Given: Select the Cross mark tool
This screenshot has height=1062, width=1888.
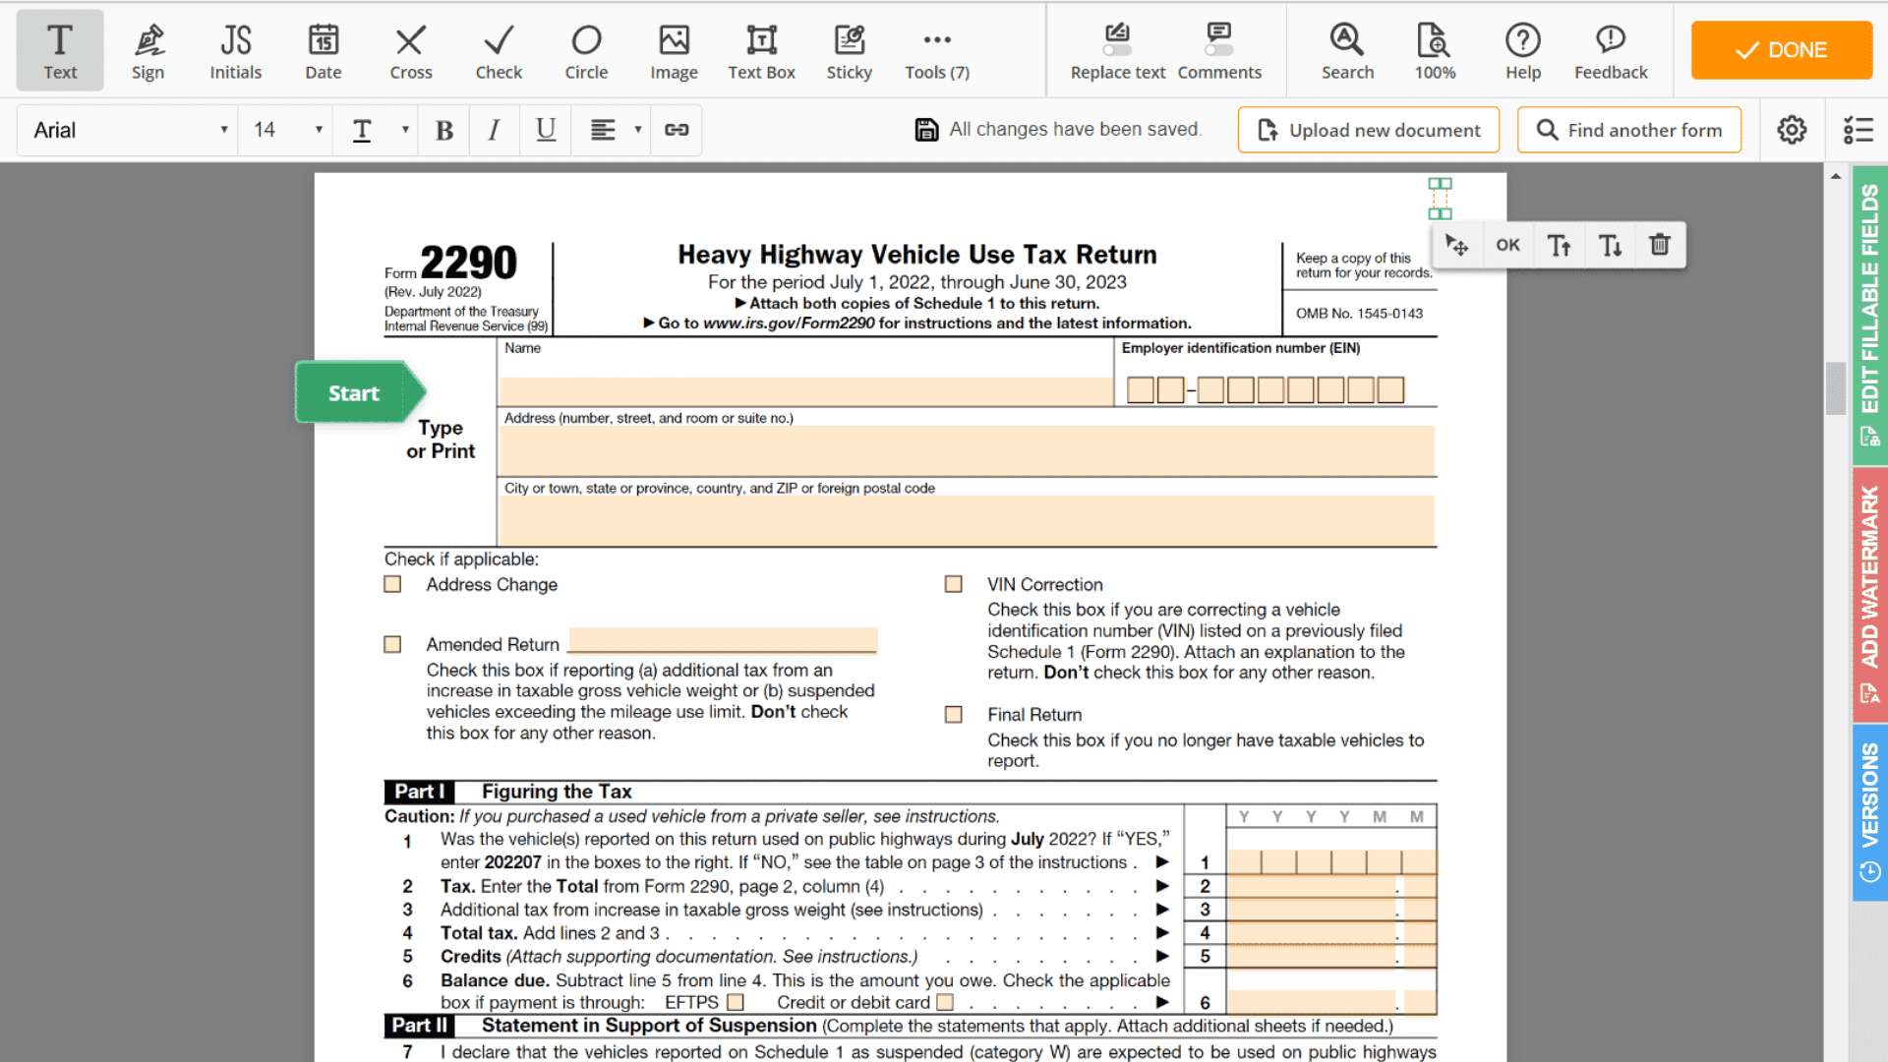Looking at the screenshot, I should pos(411,51).
